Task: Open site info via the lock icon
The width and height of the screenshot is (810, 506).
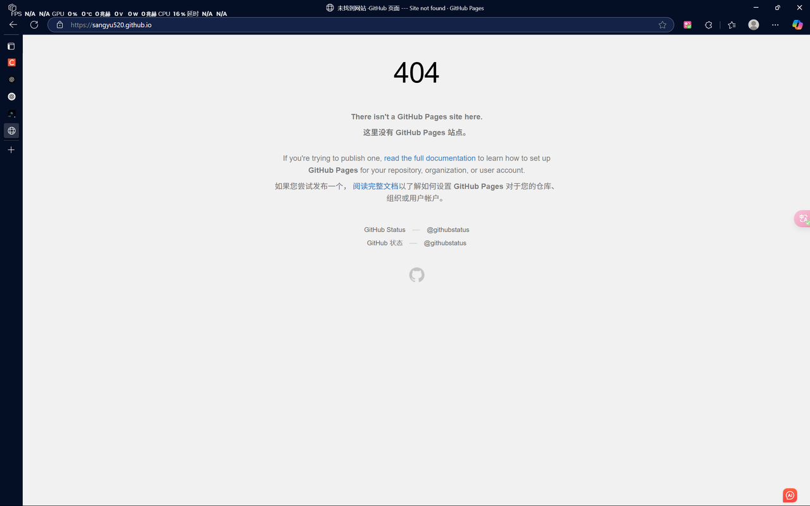Action: tap(59, 25)
